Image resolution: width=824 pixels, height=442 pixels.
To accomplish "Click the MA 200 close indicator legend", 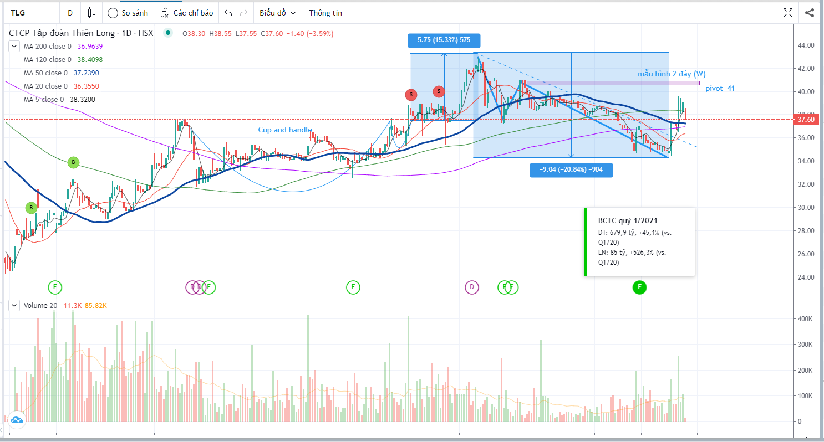I will pos(47,47).
